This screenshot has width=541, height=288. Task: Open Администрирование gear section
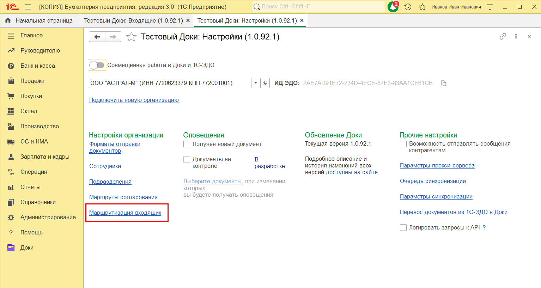pos(11,217)
